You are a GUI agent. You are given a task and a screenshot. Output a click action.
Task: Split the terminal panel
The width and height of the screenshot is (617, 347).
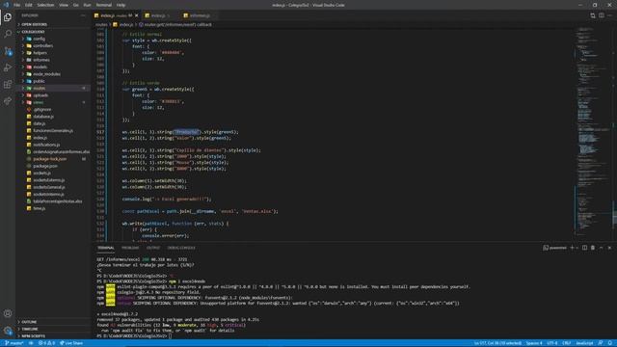[x=584, y=248]
